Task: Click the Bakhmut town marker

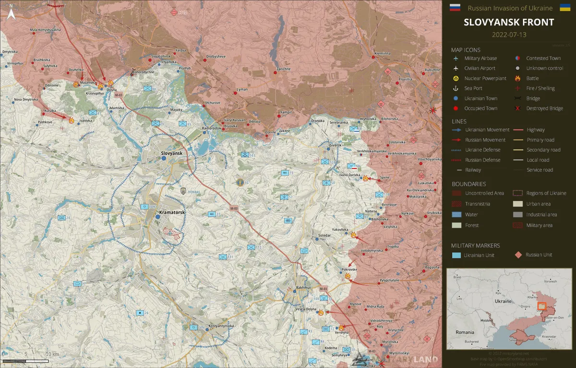Action: pyautogui.click(x=294, y=291)
